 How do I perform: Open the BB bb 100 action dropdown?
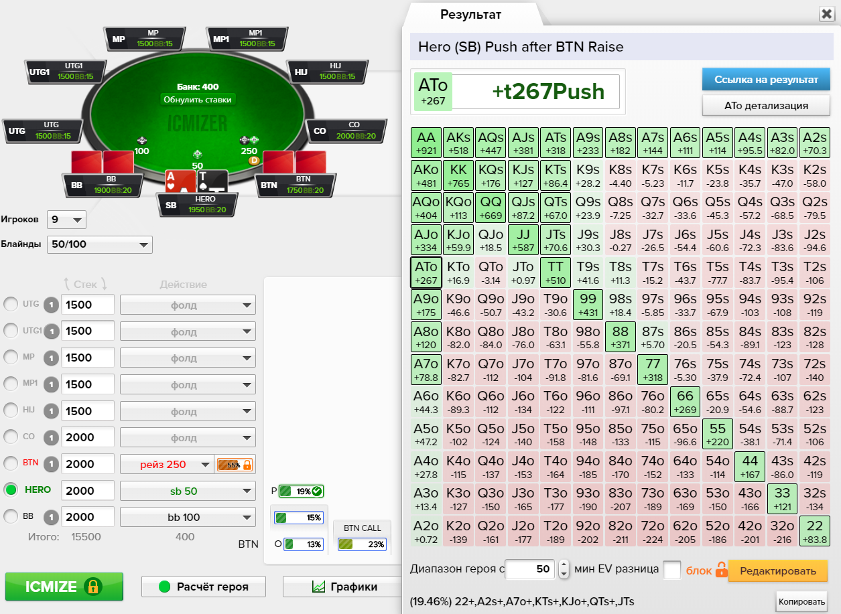coord(188,518)
